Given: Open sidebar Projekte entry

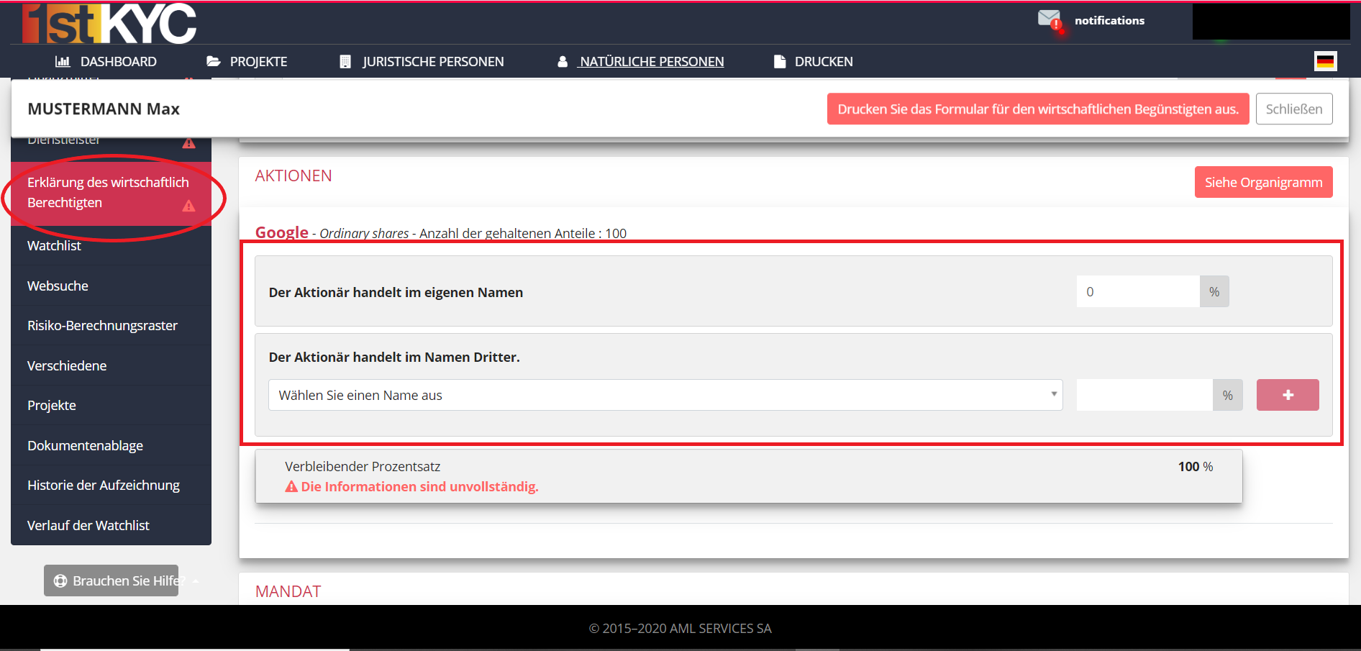Looking at the screenshot, I should click(x=111, y=405).
